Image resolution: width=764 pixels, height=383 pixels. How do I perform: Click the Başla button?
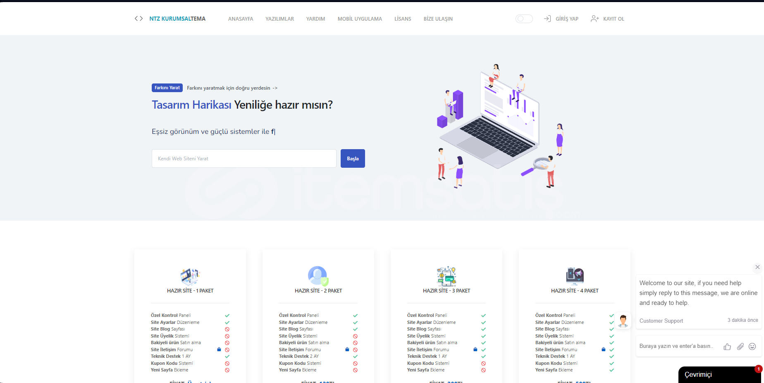tap(353, 158)
